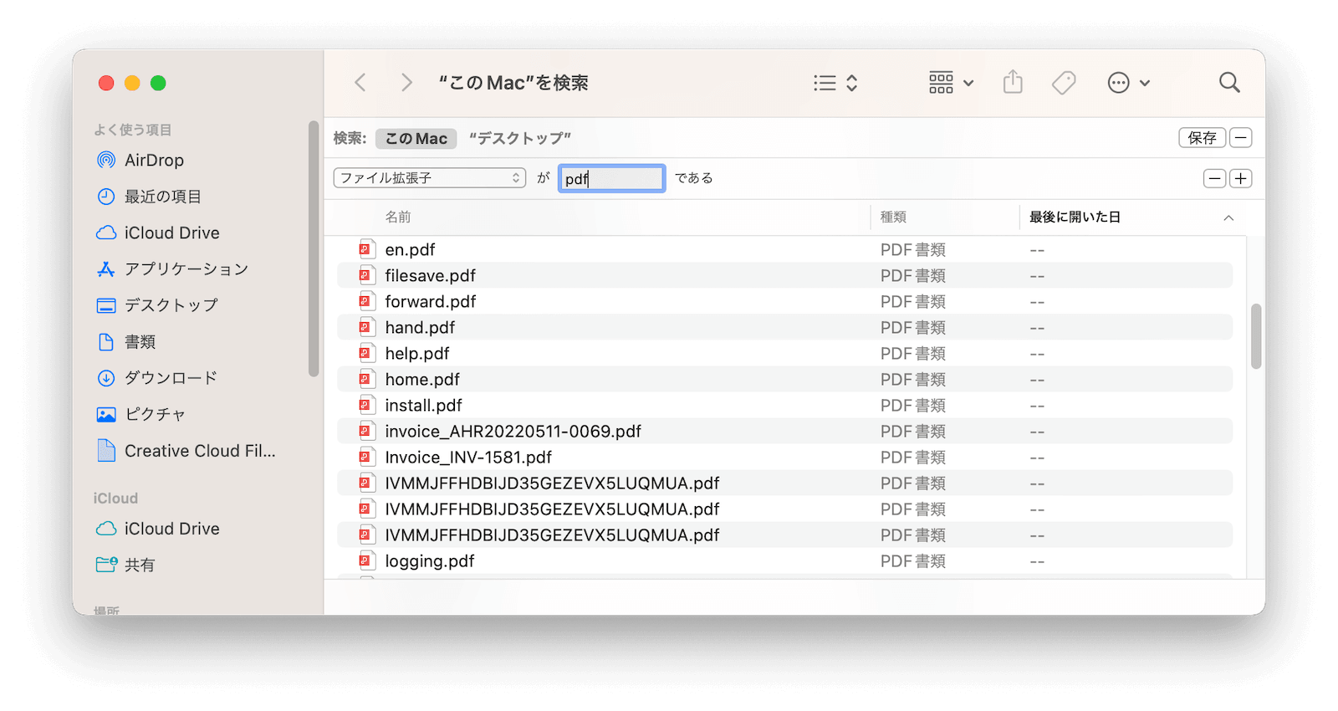
Task: Select the "デスクトップ" search scope
Action: (520, 139)
